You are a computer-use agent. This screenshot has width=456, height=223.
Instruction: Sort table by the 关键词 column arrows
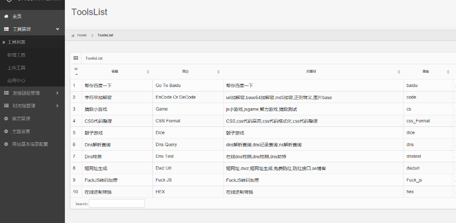click(x=399, y=72)
